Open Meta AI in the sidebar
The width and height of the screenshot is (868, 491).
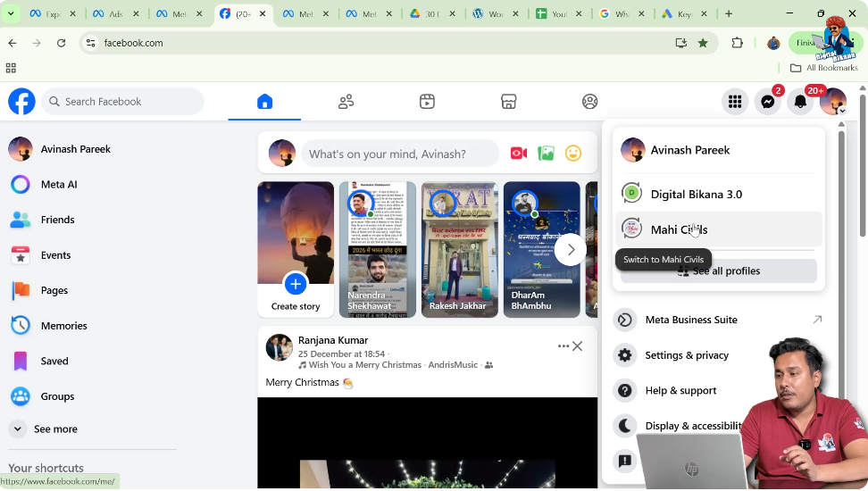(59, 184)
